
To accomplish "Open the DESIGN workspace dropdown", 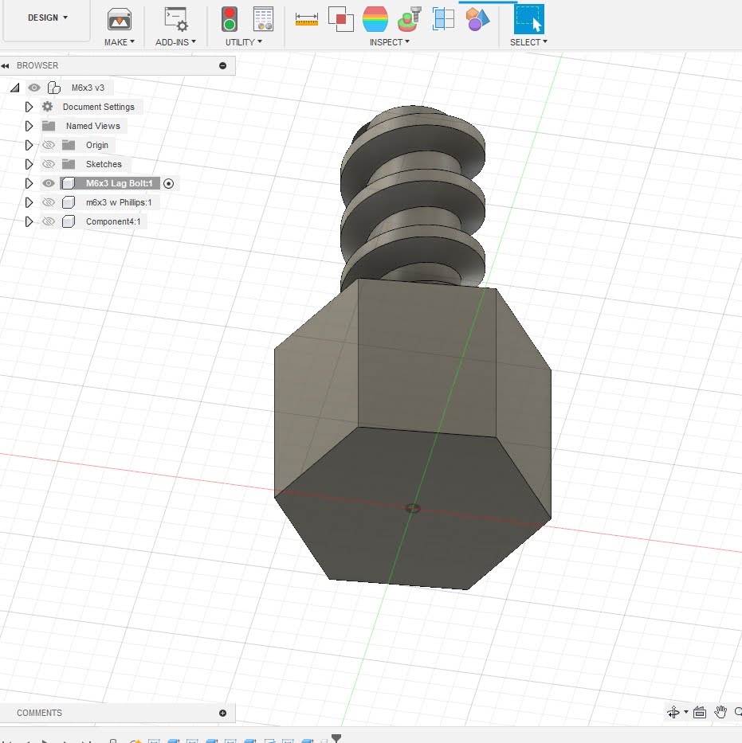I will 47,18.
